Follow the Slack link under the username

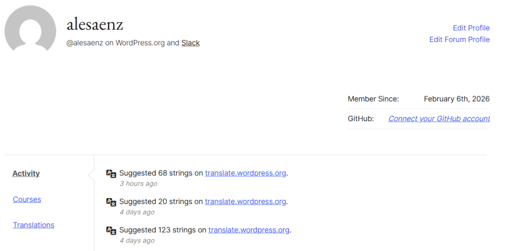(x=190, y=43)
